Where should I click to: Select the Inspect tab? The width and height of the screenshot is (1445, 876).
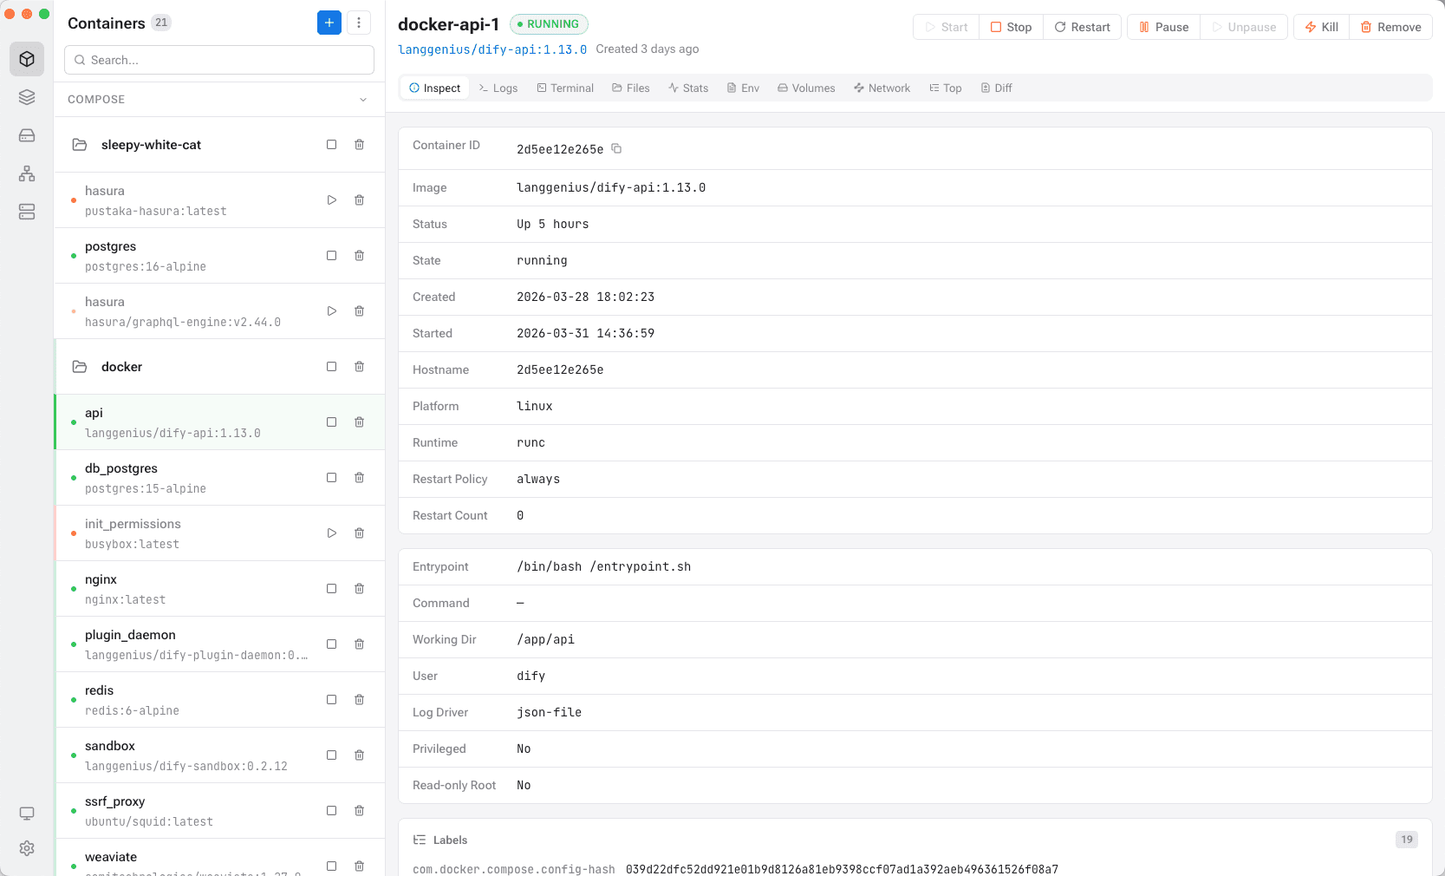(x=435, y=88)
